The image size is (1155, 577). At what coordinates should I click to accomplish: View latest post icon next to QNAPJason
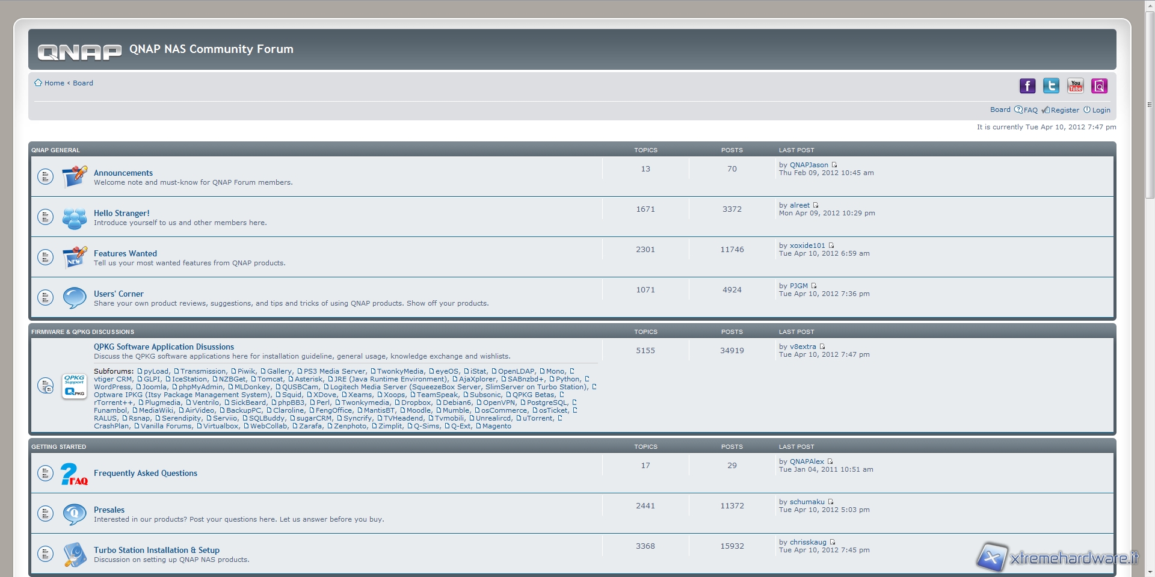pyautogui.click(x=834, y=165)
